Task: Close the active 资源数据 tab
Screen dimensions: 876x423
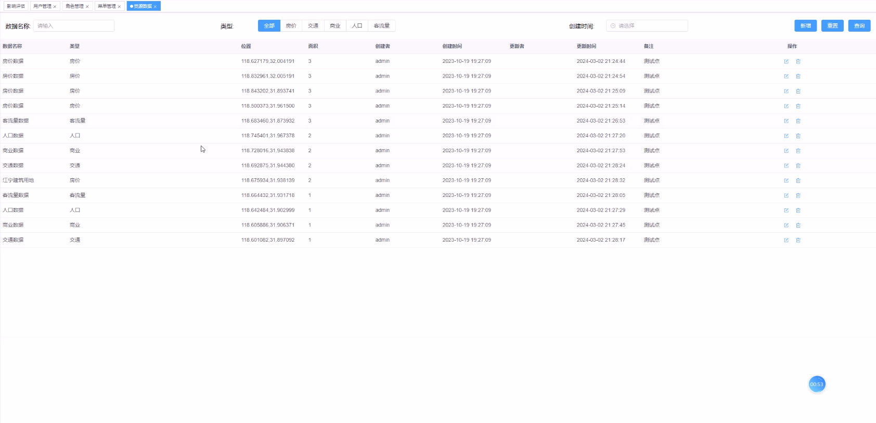Action: click(155, 7)
